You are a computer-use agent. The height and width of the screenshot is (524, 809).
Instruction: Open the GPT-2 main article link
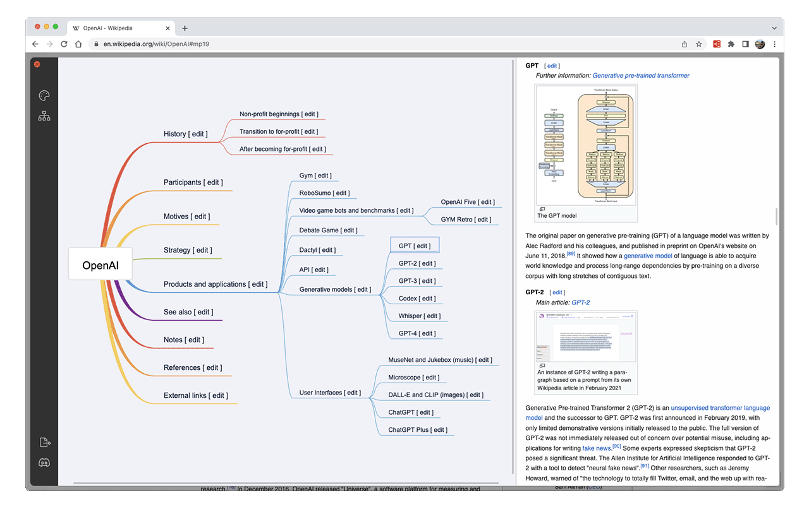(x=581, y=302)
